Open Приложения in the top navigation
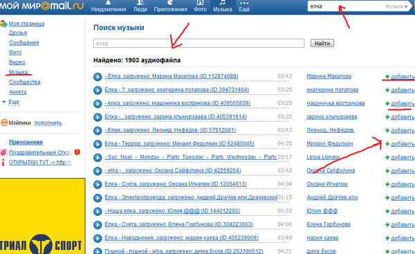 click(170, 6)
